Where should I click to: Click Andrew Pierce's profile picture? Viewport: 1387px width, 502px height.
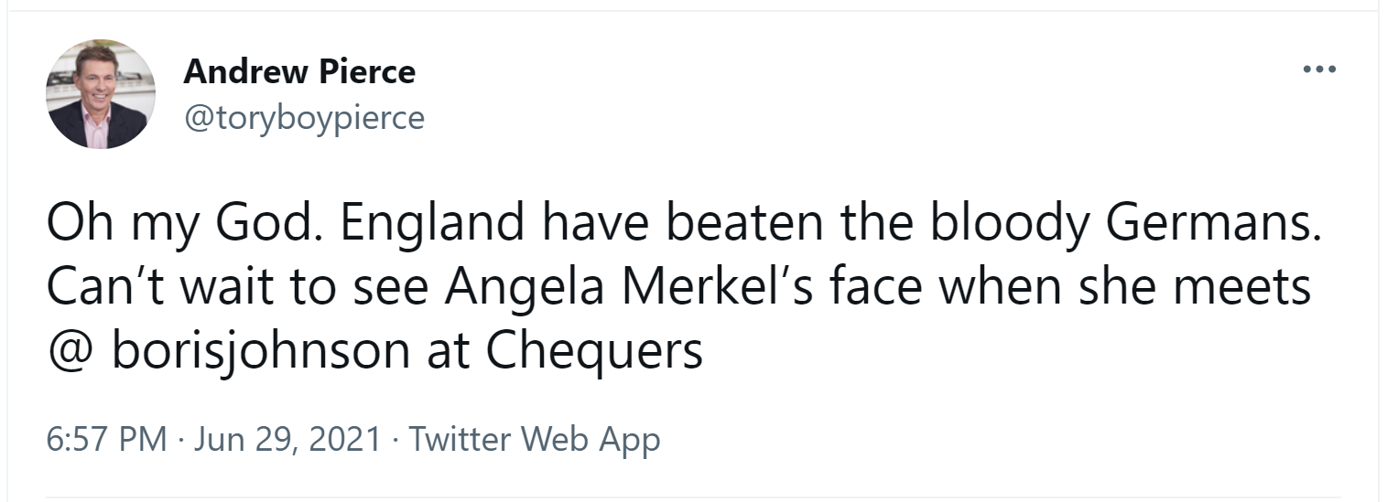[x=101, y=94]
